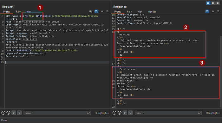Screen dimensions: 222x123
Task: Click Upgrade-Insecure-Requests header line
Action: tap(26, 53)
